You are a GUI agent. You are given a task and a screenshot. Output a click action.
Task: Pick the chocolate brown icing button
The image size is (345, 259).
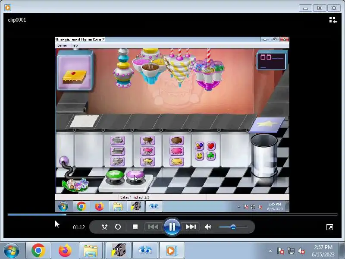177,140
